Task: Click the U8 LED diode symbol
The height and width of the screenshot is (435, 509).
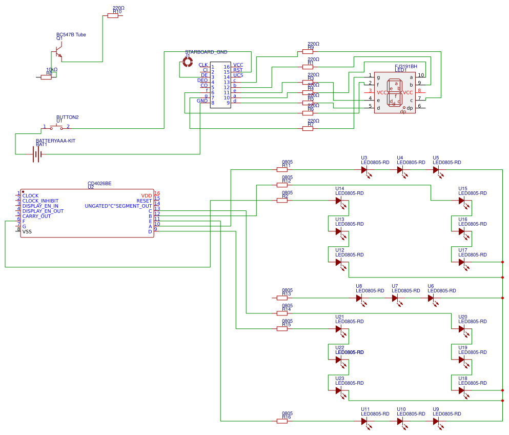Action: [360, 299]
